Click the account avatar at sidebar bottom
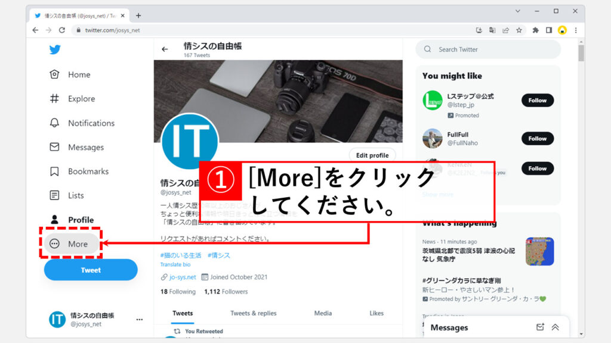 pyautogui.click(x=57, y=319)
